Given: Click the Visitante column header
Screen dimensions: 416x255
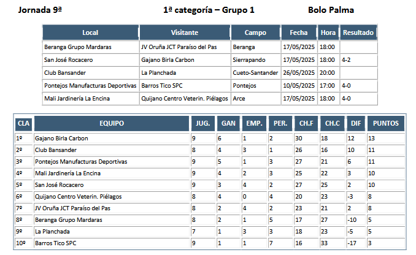Looking at the screenshot, I should click(185, 32).
